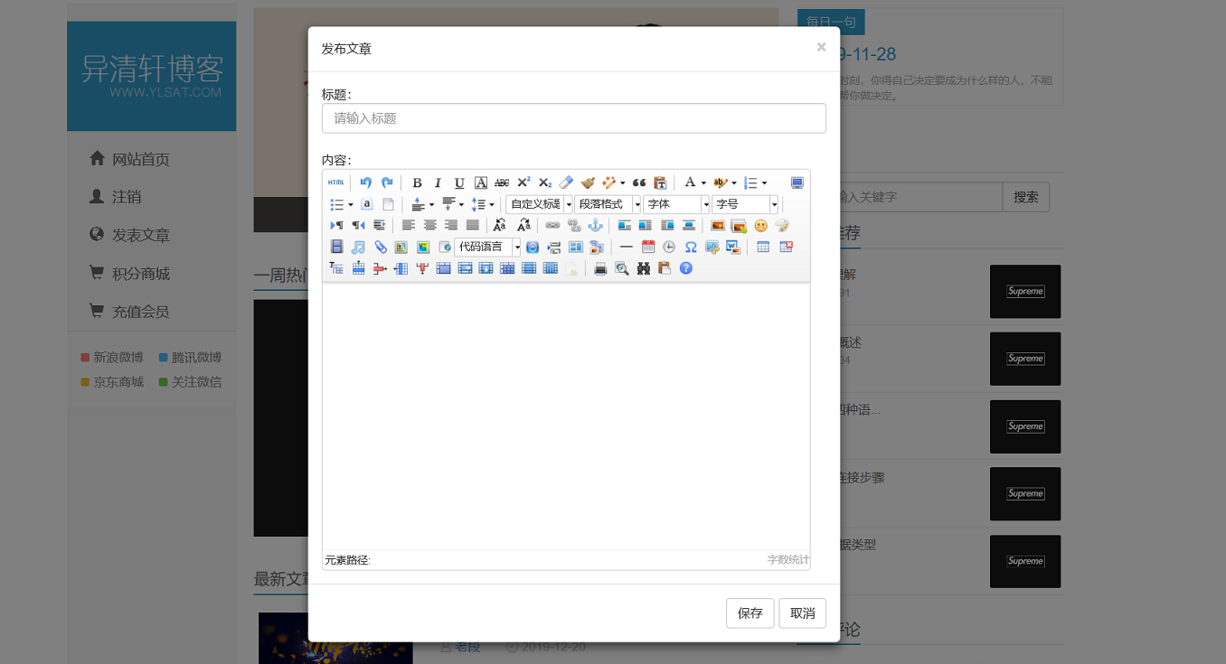Clear formatting with the eraser icon
The image size is (1226, 664).
coord(566,182)
